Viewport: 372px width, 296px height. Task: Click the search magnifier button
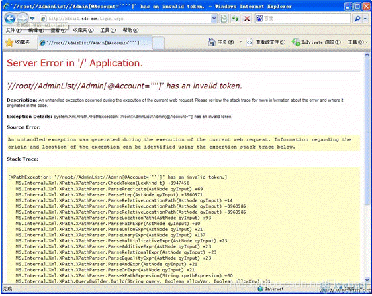pyautogui.click(x=357, y=19)
